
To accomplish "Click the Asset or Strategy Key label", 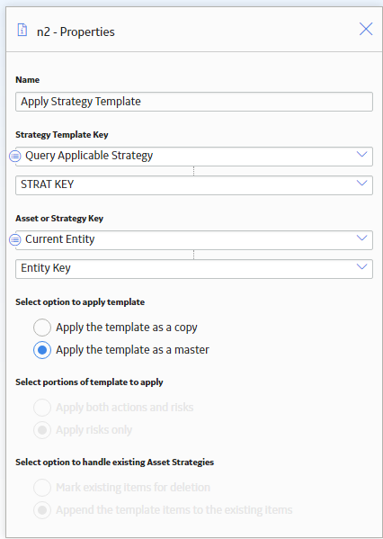I will tap(59, 219).
